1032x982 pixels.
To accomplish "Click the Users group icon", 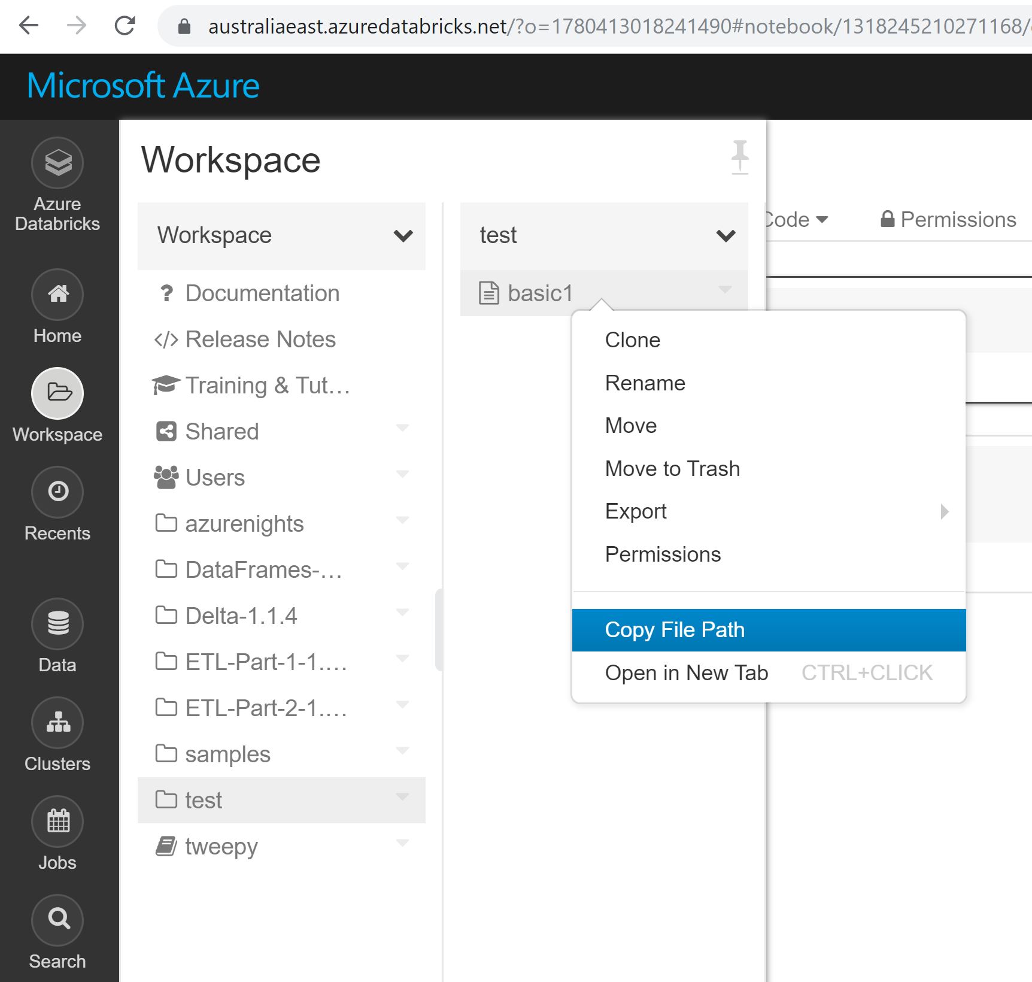I will (x=166, y=477).
